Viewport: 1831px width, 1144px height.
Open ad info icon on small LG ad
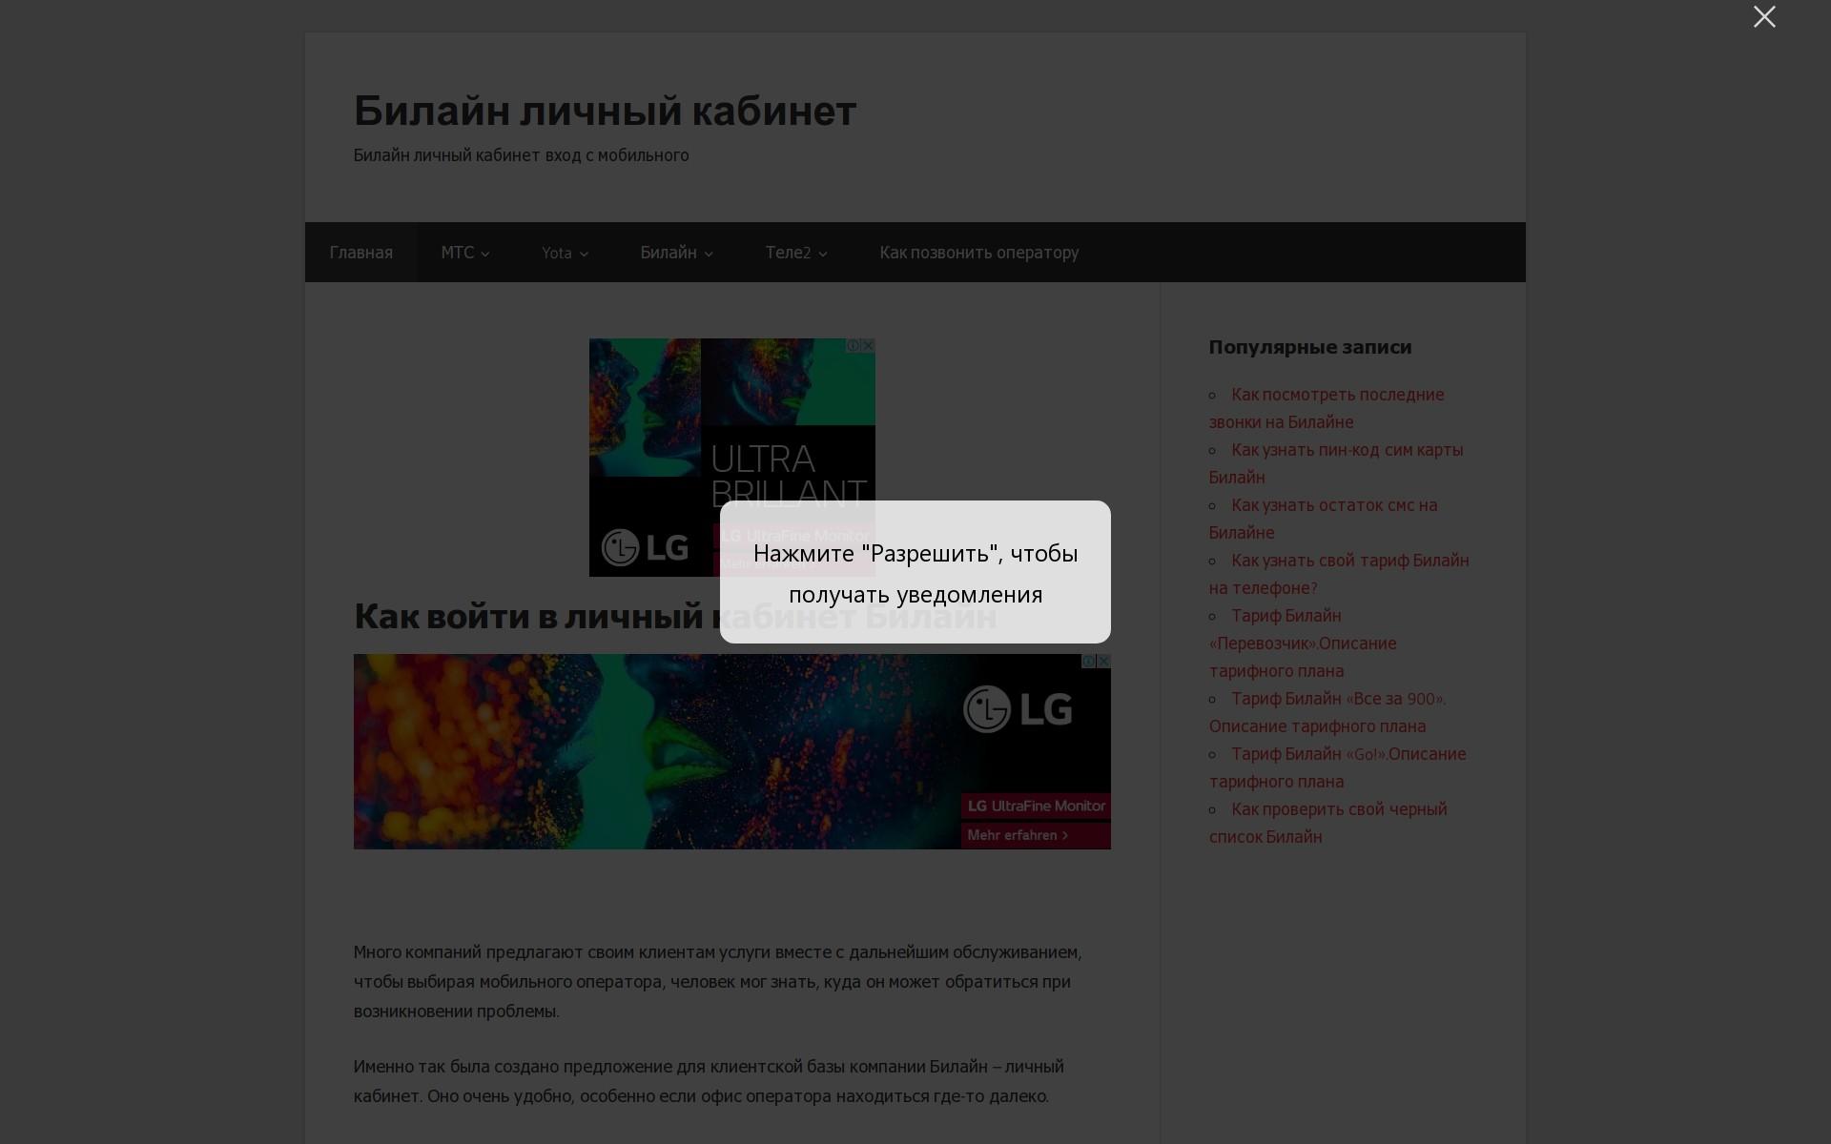[854, 345]
